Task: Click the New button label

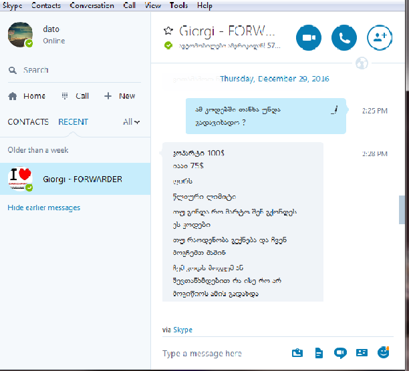Action: 127,96
